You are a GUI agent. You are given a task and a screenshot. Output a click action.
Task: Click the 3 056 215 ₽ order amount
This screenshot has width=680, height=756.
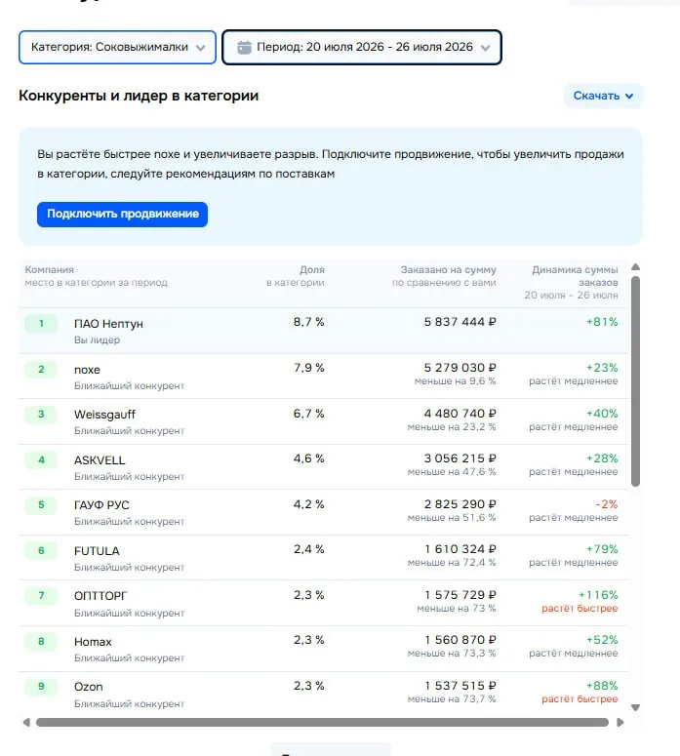point(460,458)
